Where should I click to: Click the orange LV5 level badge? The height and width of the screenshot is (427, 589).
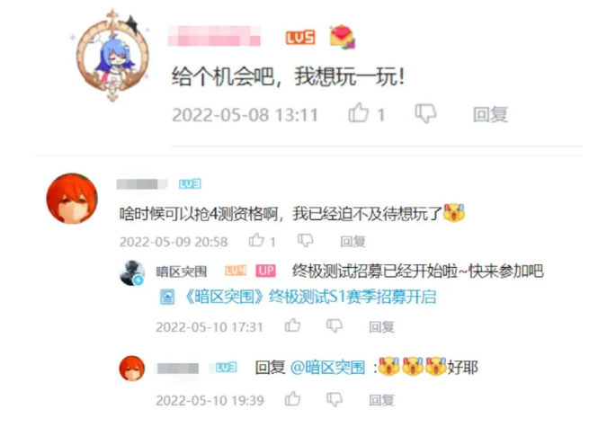[300, 38]
